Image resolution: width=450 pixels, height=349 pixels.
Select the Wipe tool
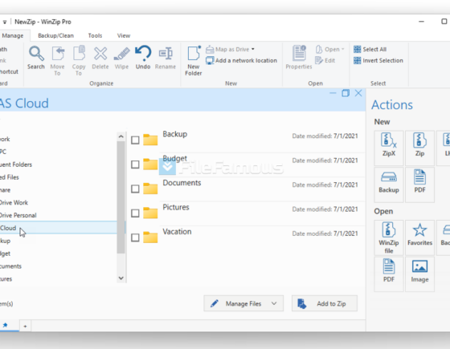coord(121,58)
